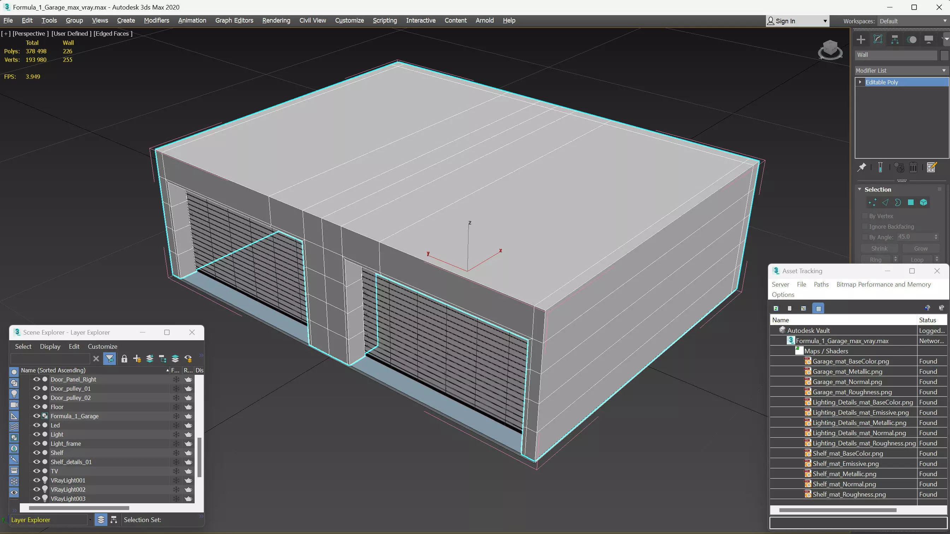Click the ViewCube in the viewport
Viewport: 950px width, 534px height.
[x=830, y=49]
